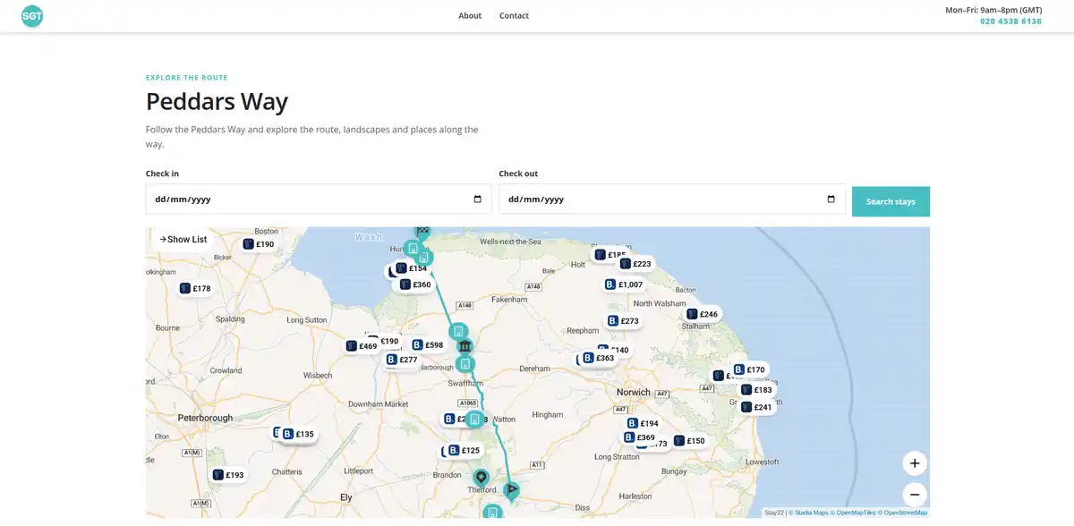Open the £135 Booking stay marker
Screen dimensions: 1074x526
pyautogui.click(x=298, y=434)
